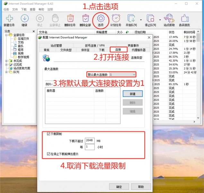The image size is (204, 193).
Task: Click the 17.44% status cell
Action: (x=173, y=37)
